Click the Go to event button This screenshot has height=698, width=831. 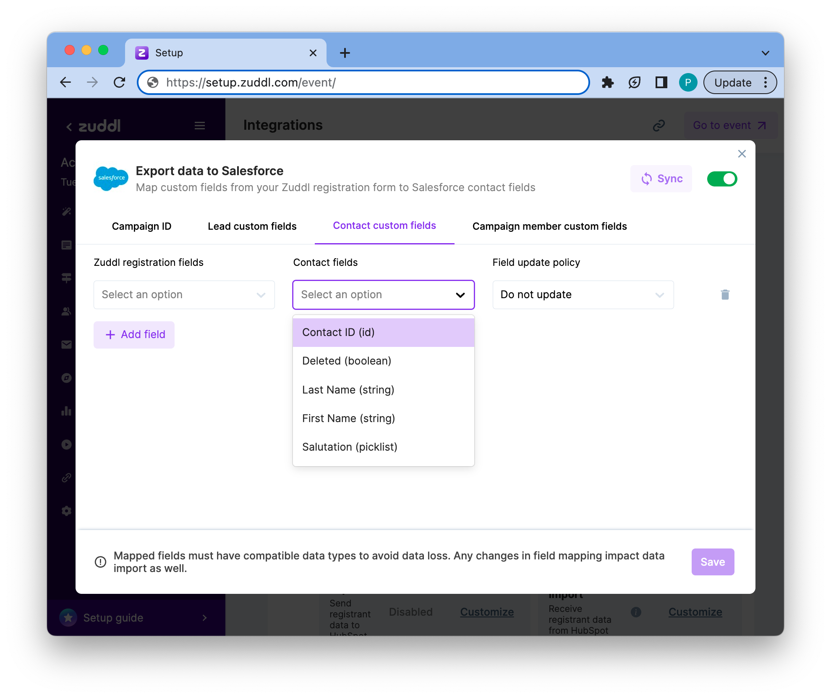[x=730, y=125]
